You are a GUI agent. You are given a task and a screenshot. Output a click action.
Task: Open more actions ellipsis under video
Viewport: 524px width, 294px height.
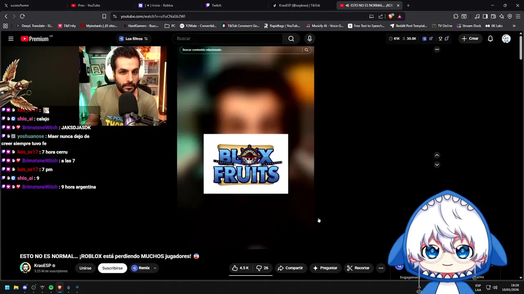[x=381, y=268]
